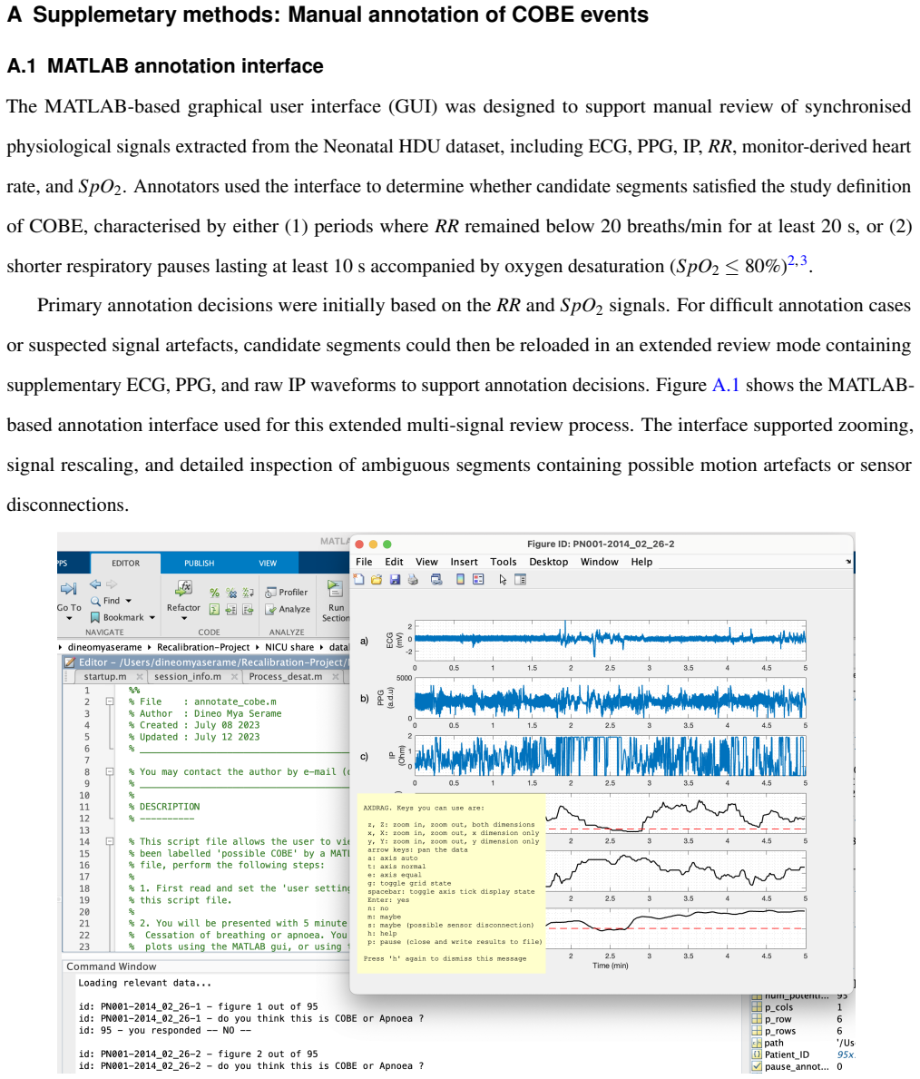
Task: Click Insert Colorbar icon in figure toolbar
Action: [x=460, y=579]
